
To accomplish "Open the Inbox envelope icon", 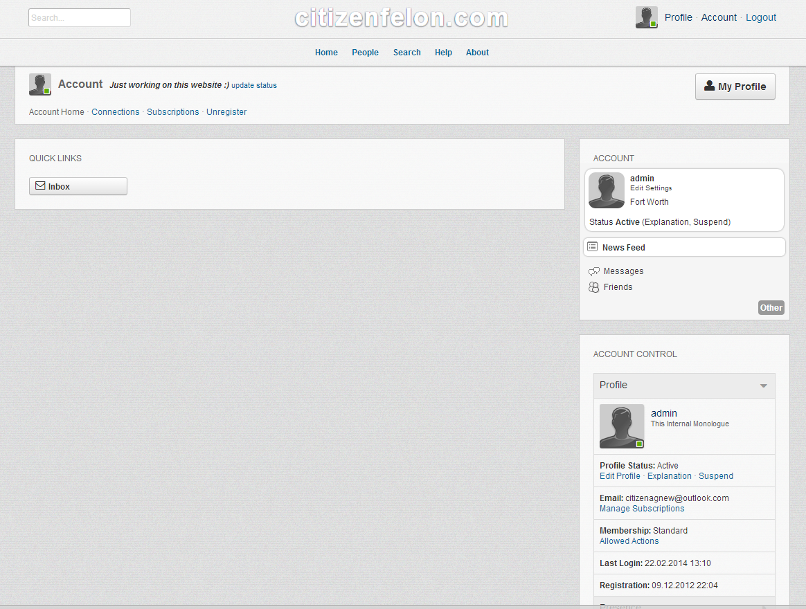I will click(x=40, y=185).
